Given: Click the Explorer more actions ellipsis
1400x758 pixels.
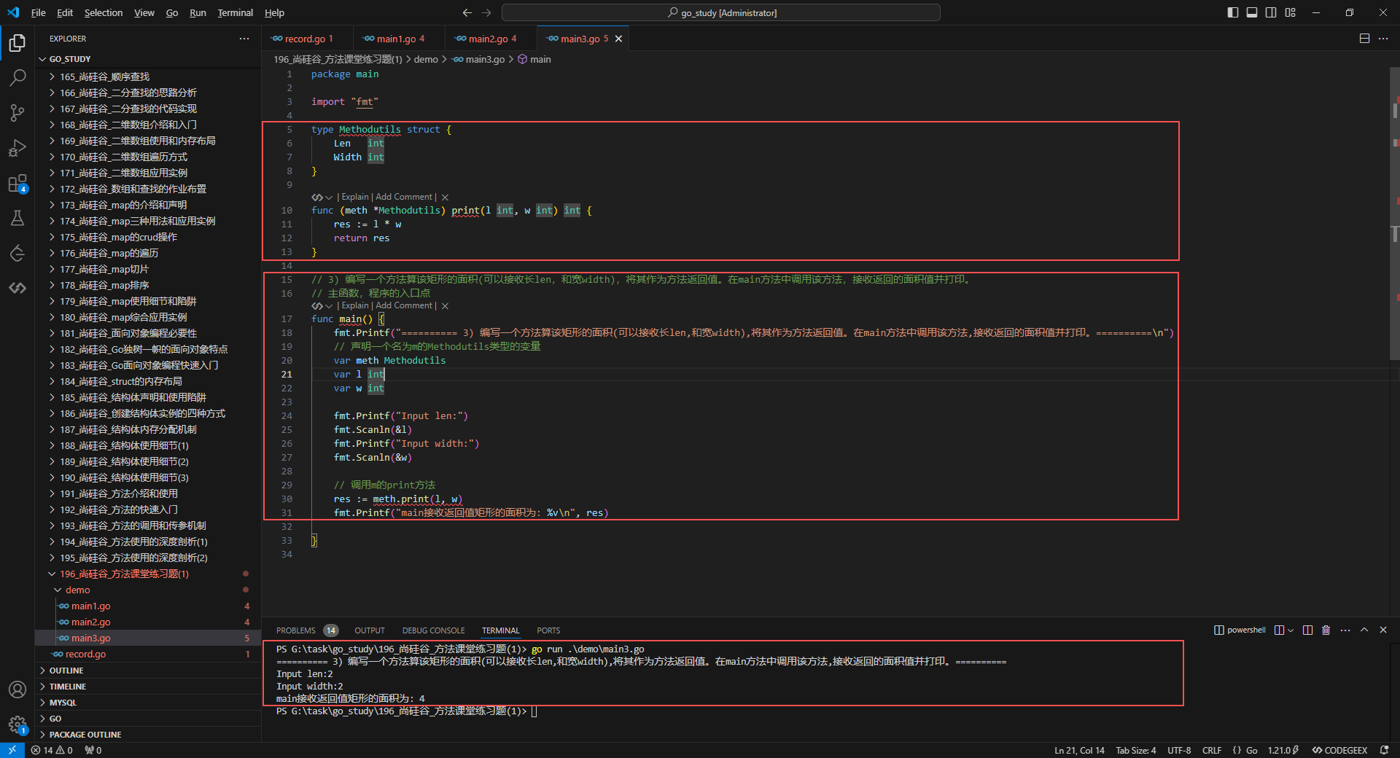Looking at the screenshot, I should coord(244,39).
